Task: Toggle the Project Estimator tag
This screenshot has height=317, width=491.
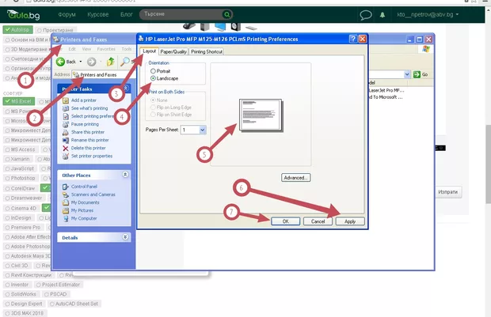Action: 59,285
